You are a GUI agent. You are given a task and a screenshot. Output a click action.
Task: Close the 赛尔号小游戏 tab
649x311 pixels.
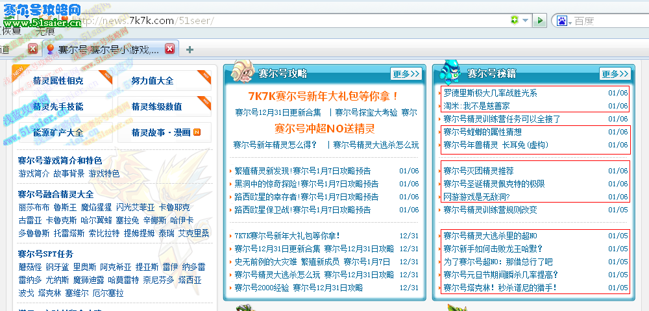[x=169, y=49]
